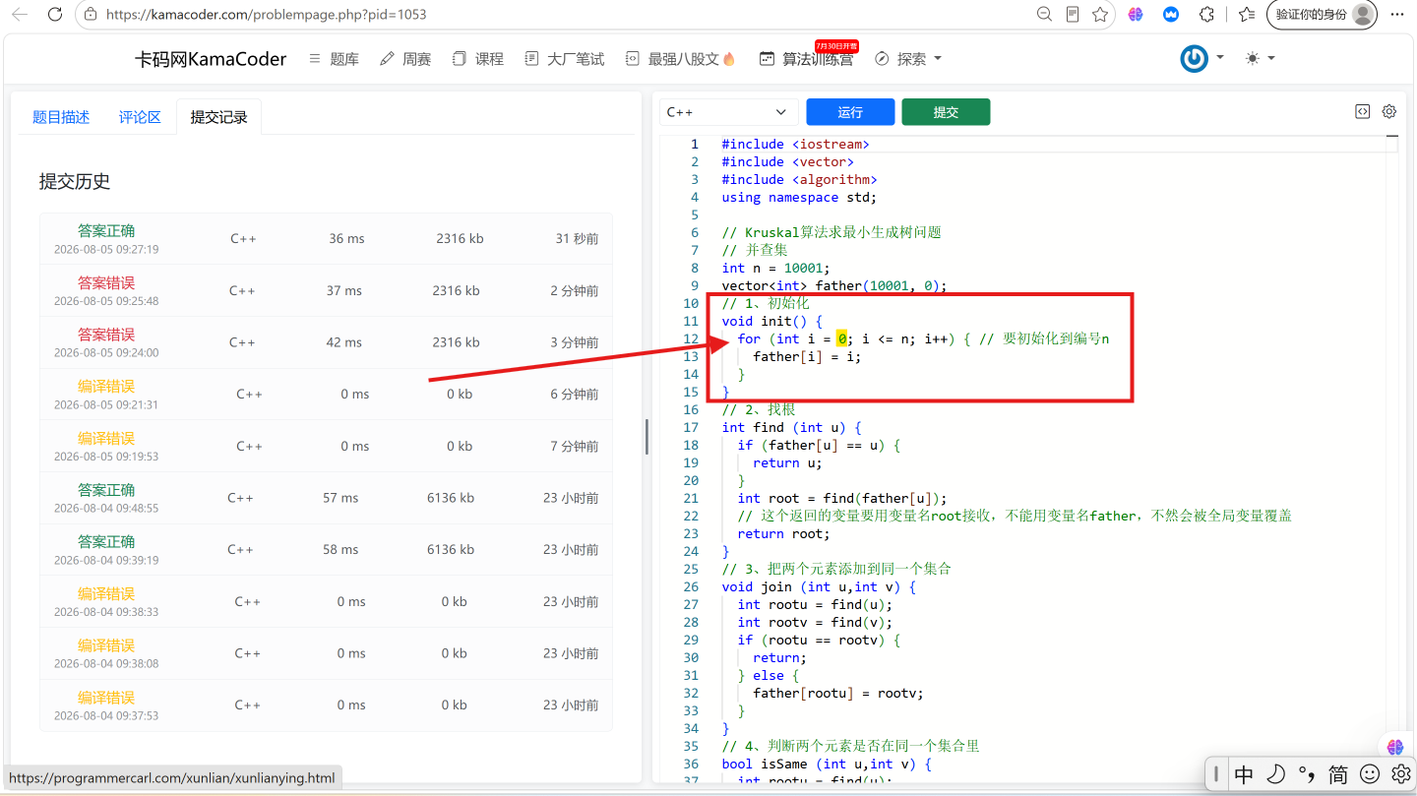Toggle the 中 Chinese input mode in IME bar

pos(1244,774)
